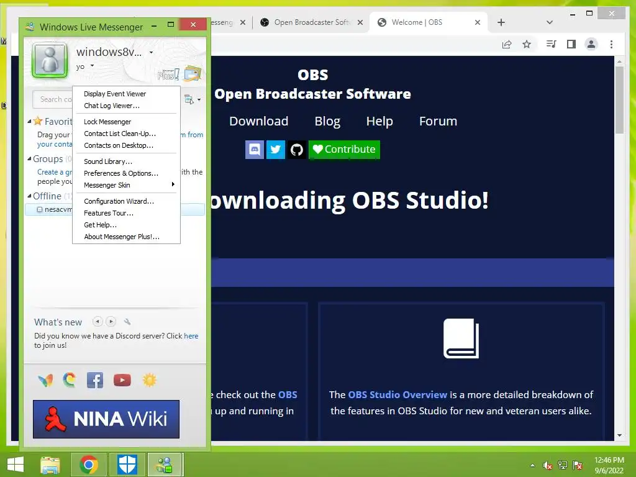Expand the dropdown arrow beside add contact

pos(199,99)
